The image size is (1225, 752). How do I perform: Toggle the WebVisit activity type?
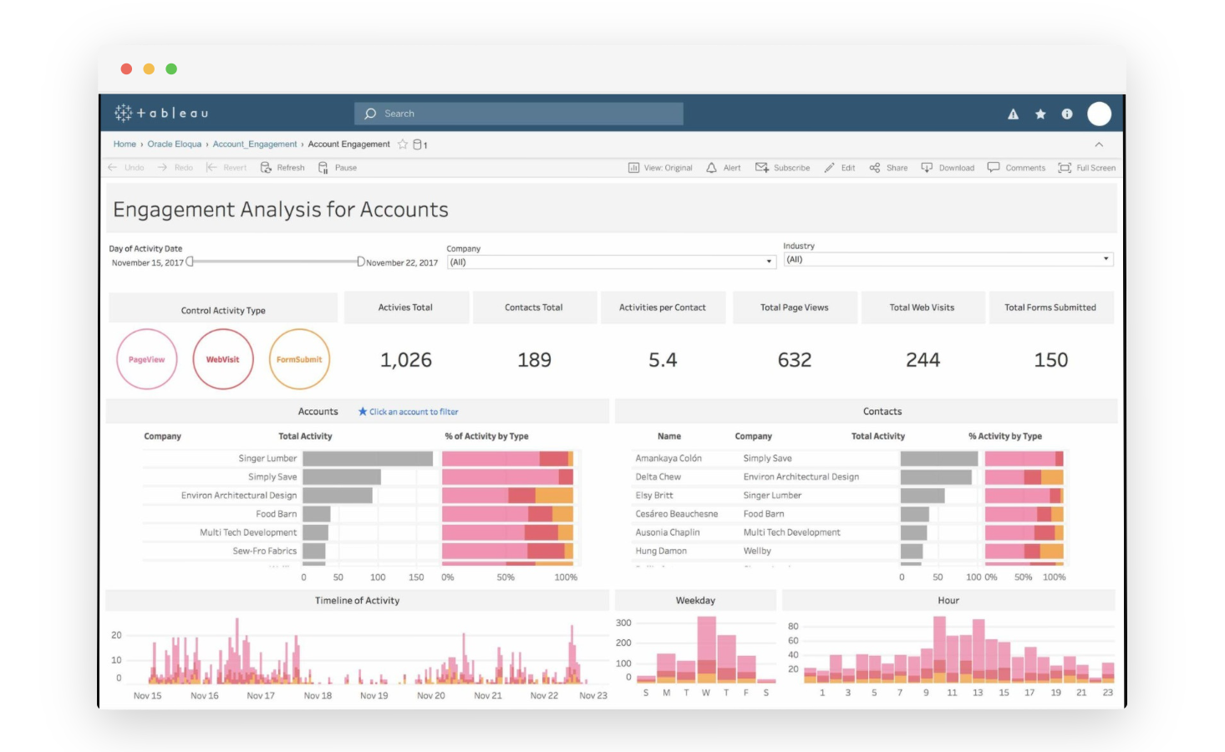click(x=223, y=359)
